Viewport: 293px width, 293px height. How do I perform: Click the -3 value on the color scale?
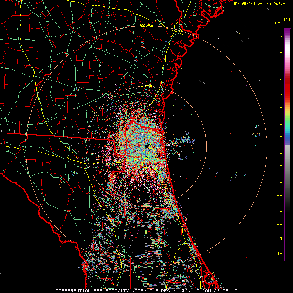click(280, 181)
